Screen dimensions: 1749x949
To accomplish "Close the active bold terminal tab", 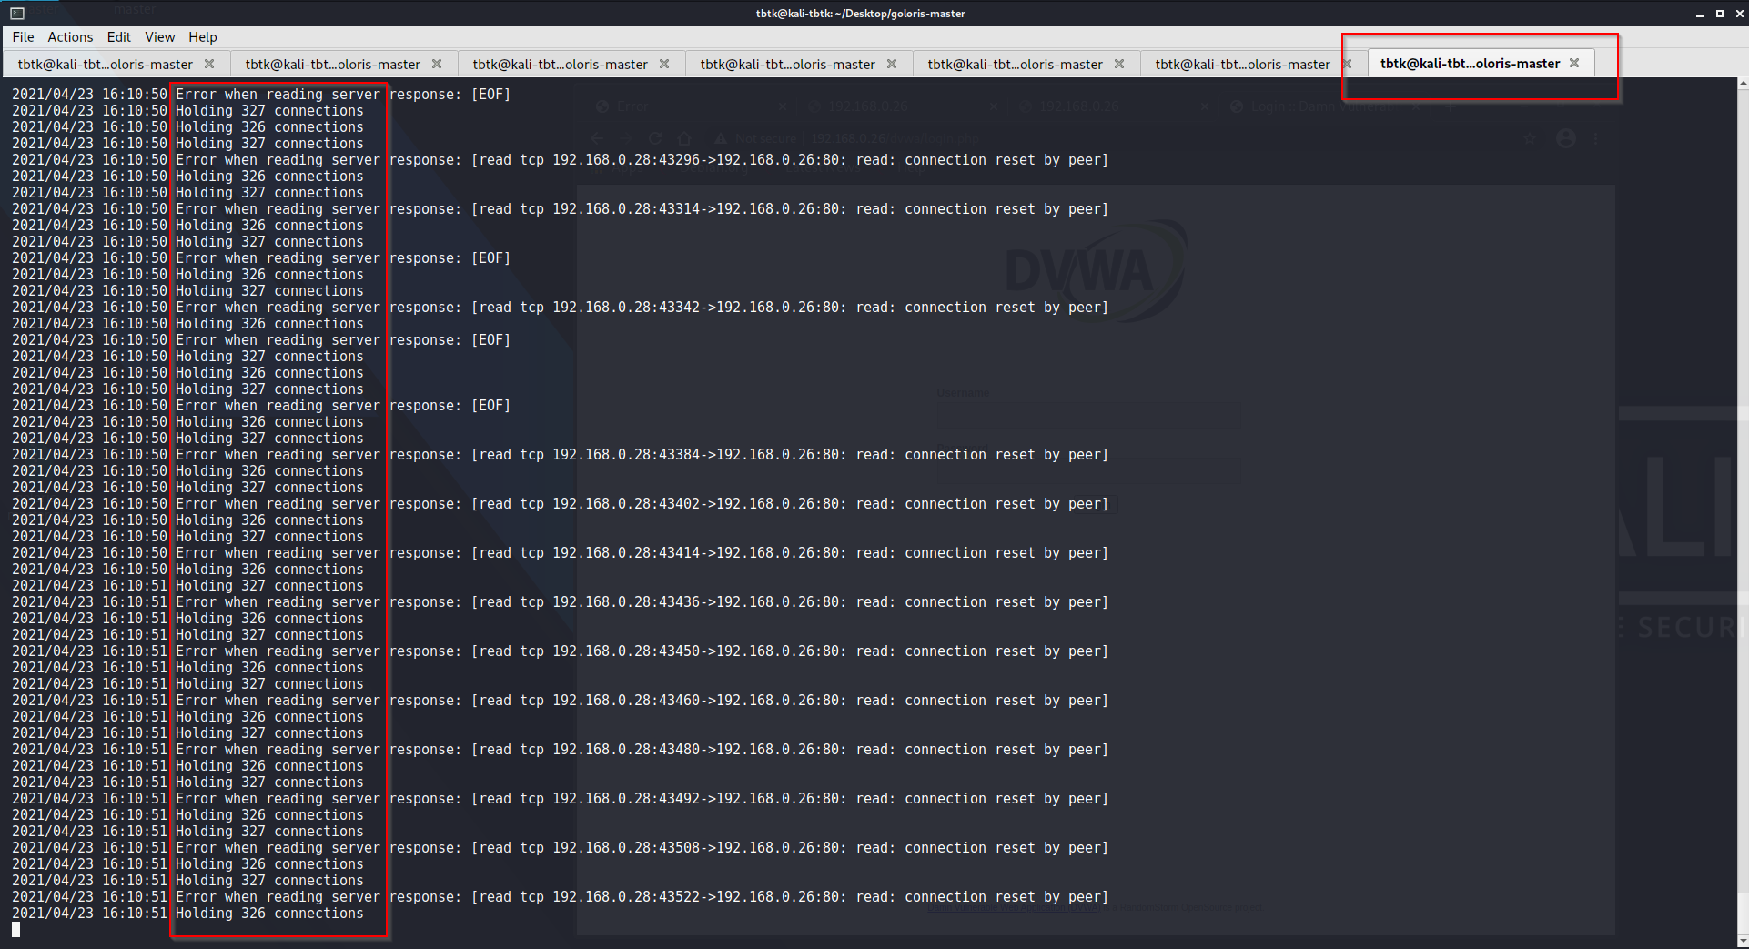I will (1574, 64).
